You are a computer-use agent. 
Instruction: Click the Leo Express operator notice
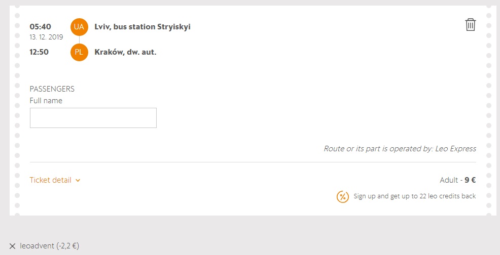click(400, 149)
